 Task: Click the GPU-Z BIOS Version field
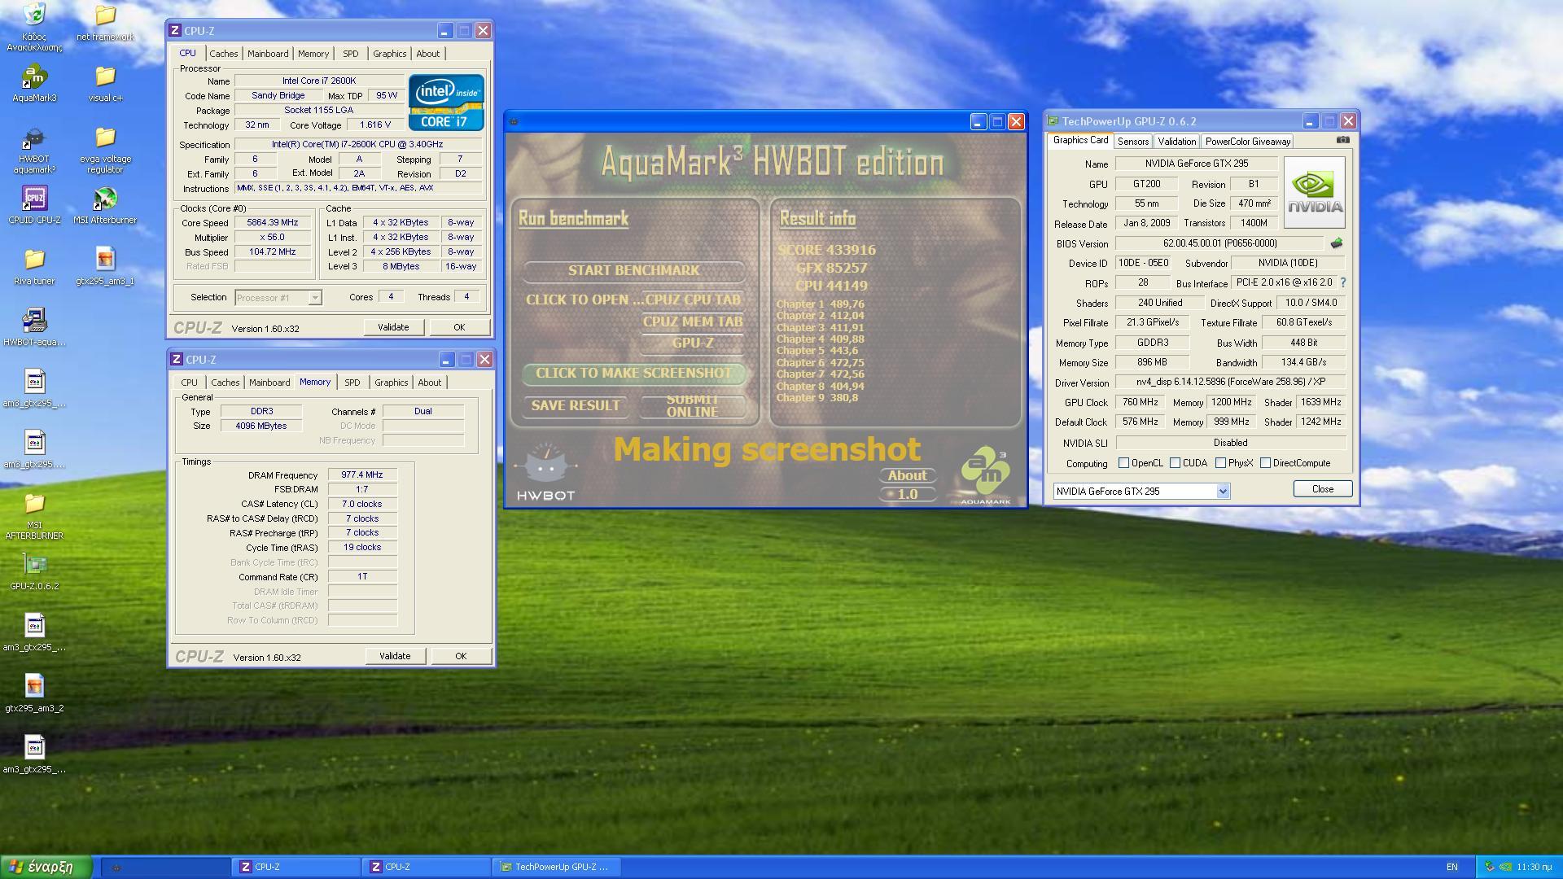[1219, 243]
